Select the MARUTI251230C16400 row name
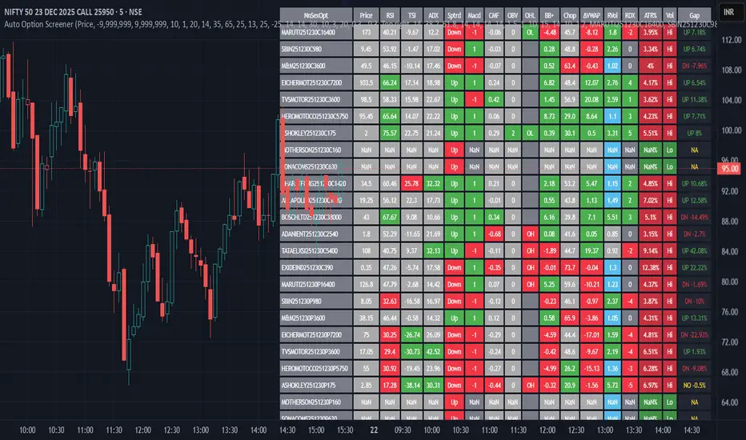Viewport: 746px width, 440px height. click(316, 32)
